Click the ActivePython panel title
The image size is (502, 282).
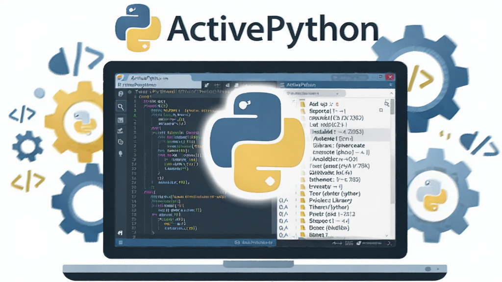(301, 85)
